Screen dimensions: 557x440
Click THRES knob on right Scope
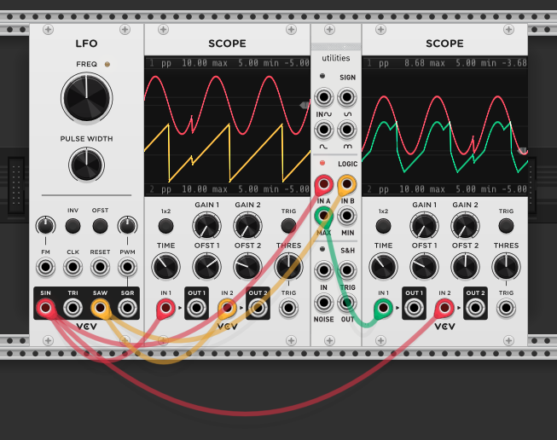pyautogui.click(x=506, y=267)
